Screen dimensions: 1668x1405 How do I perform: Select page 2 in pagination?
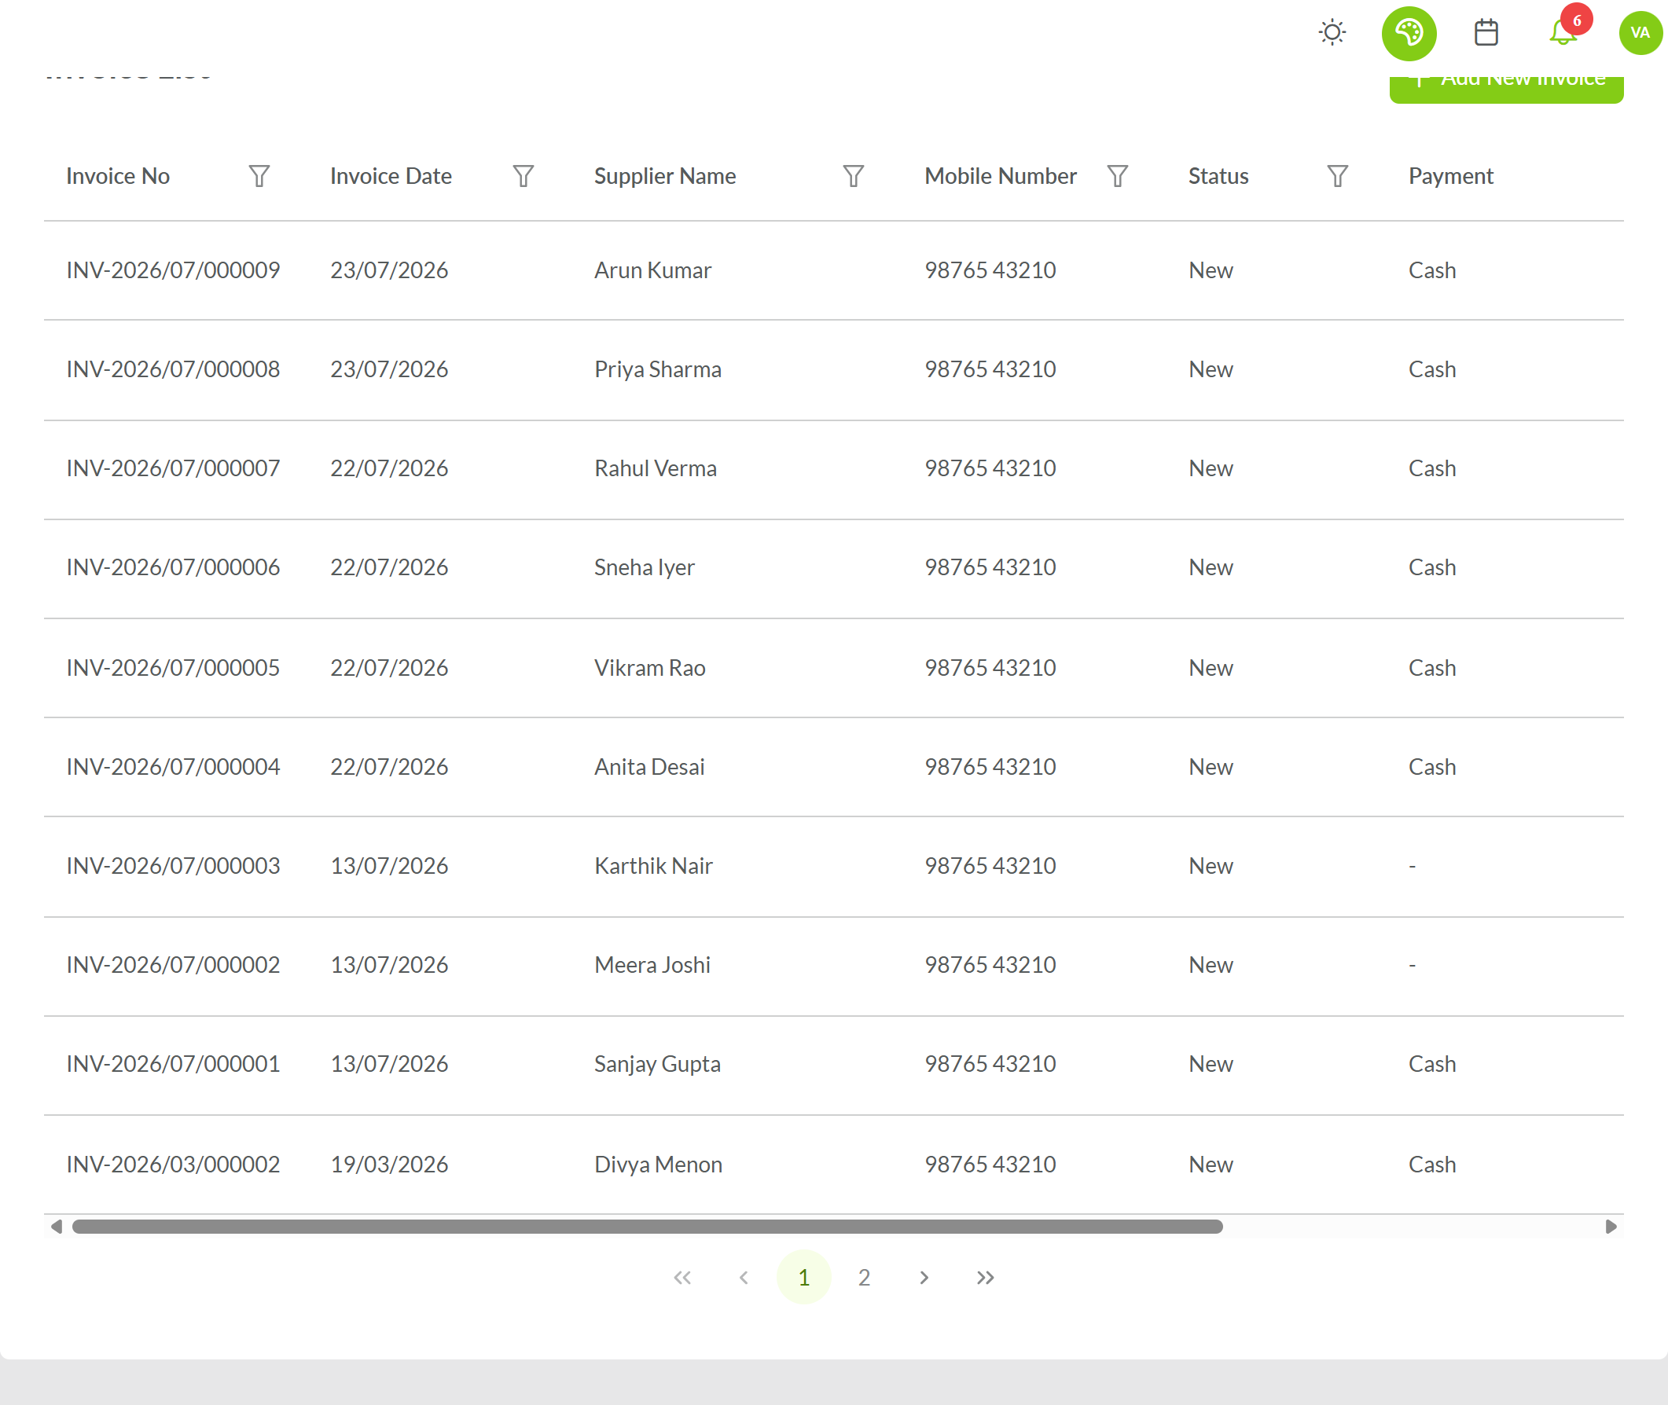(865, 1278)
